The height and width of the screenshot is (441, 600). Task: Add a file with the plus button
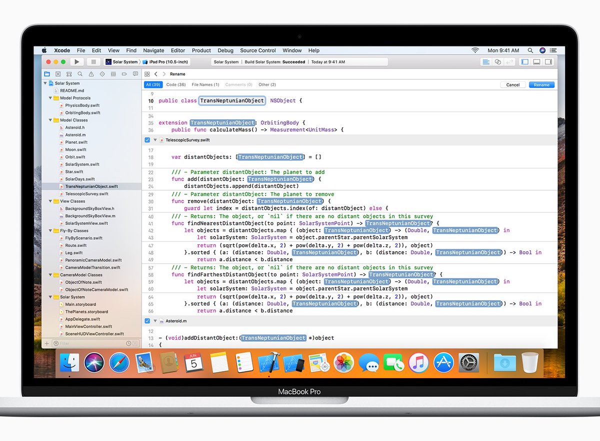[x=47, y=344]
